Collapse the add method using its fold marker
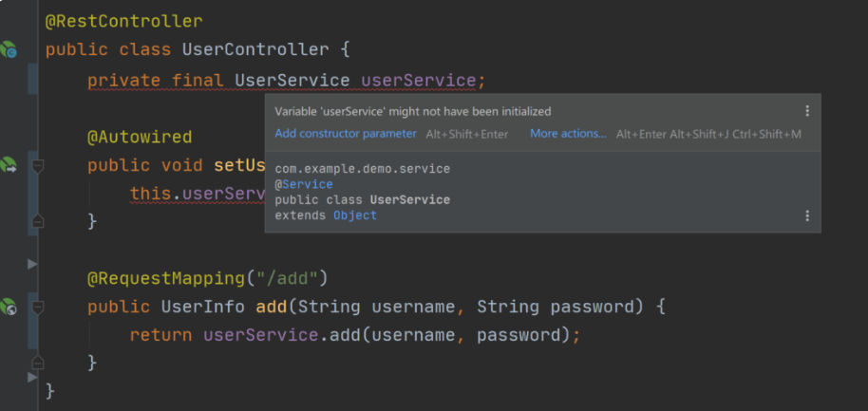The image size is (868, 411). (38, 307)
